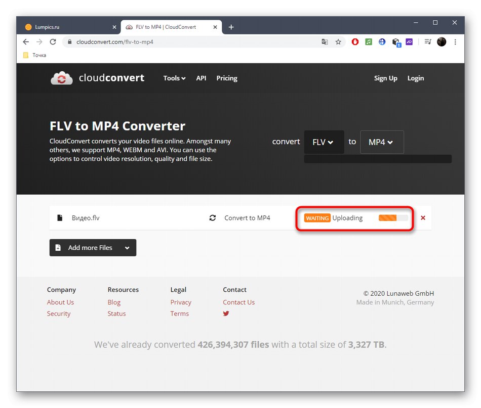Open the Terms link

click(x=179, y=313)
